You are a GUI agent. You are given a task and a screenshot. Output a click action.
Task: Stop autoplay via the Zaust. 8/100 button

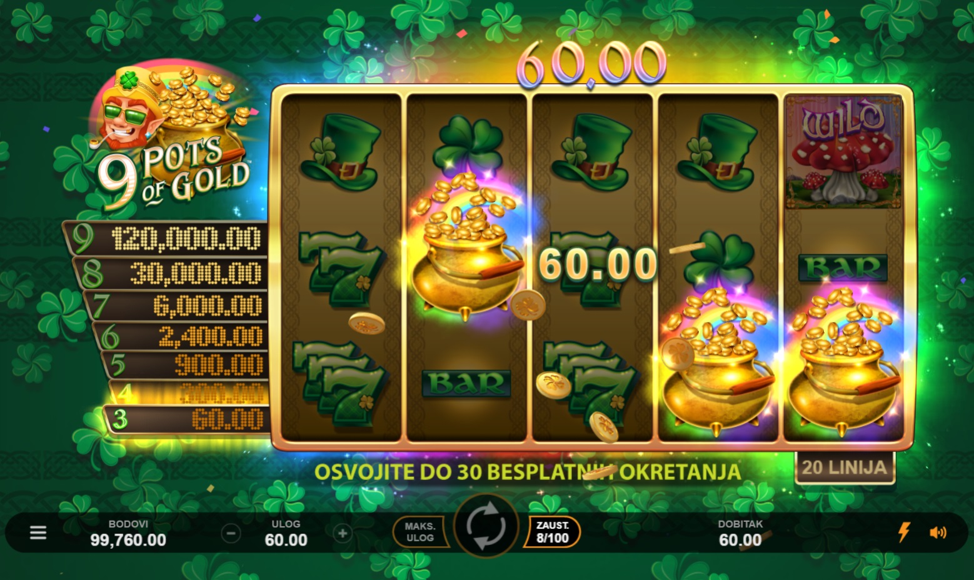[553, 532]
